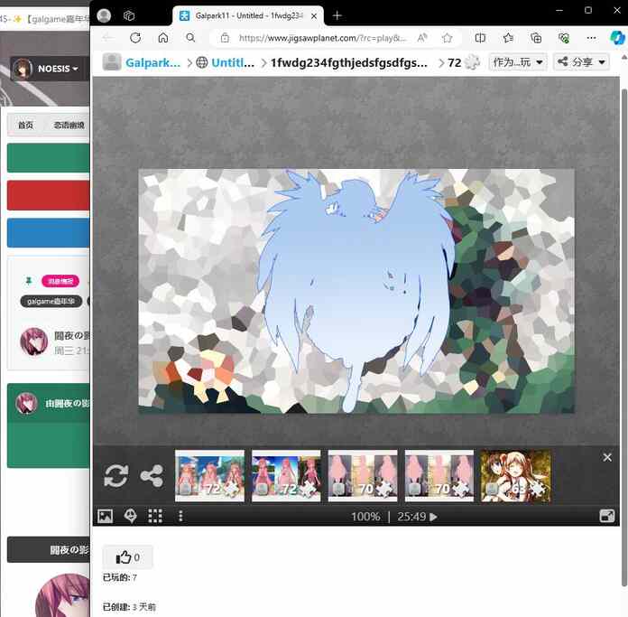Open first 72-piece puzzle thumbnail
The width and height of the screenshot is (628, 617).
[x=209, y=475]
